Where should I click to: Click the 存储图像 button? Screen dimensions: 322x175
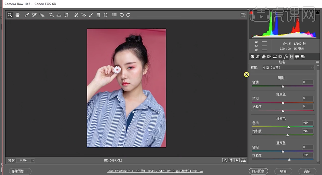(x=20, y=171)
